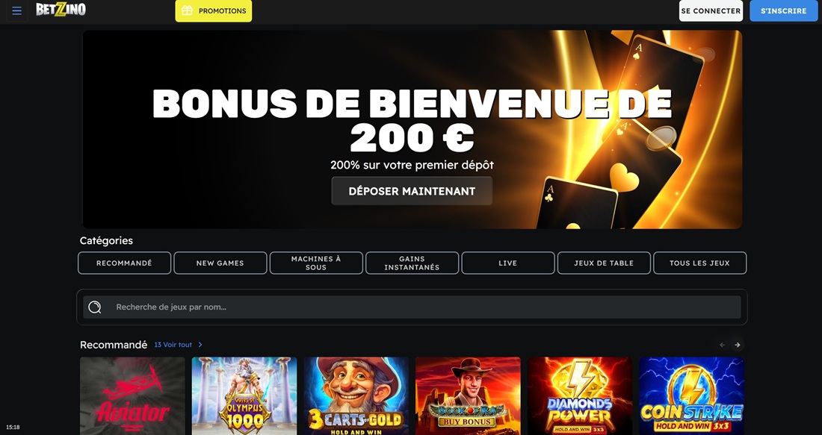Open Tous Les Jeux category
Image resolution: width=822 pixels, height=435 pixels.
(700, 263)
